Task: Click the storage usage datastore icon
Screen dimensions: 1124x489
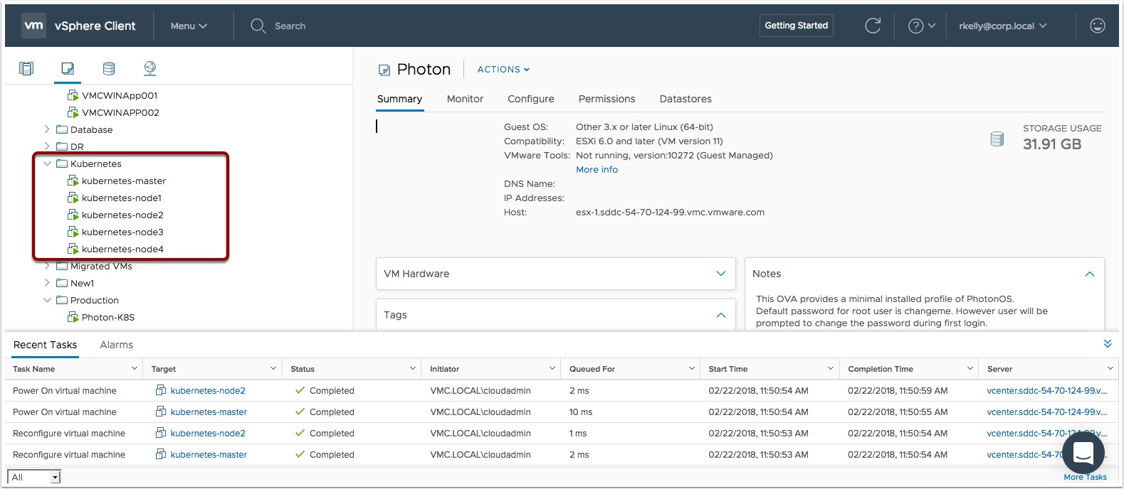Action: (997, 139)
